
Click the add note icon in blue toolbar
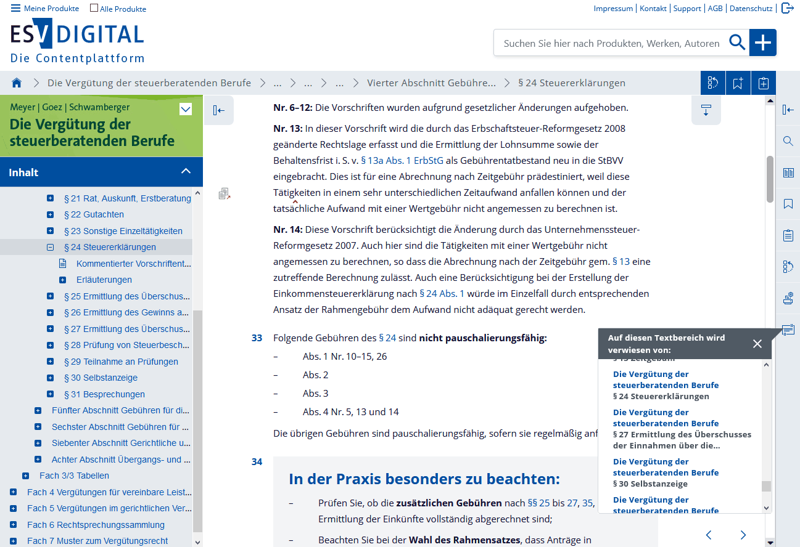coord(763,83)
